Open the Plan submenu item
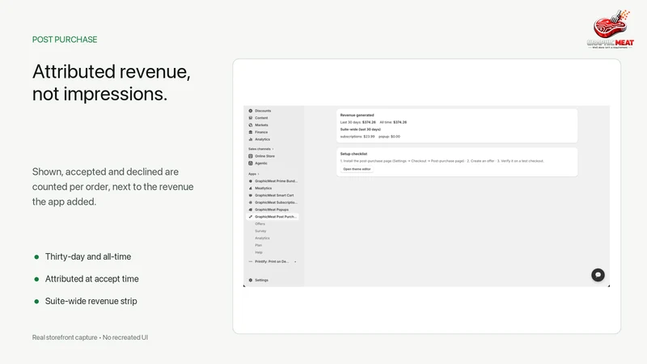The image size is (647, 364). click(x=258, y=245)
